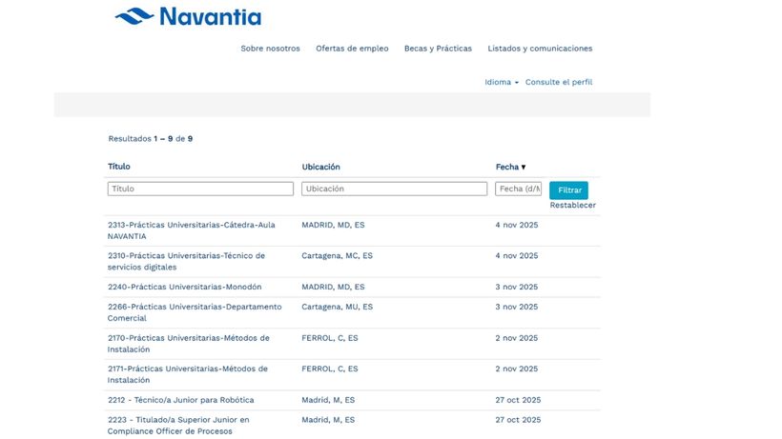This screenshot has width=782, height=439.
Task: Open the Sobre nosotros menu
Action: tap(270, 49)
